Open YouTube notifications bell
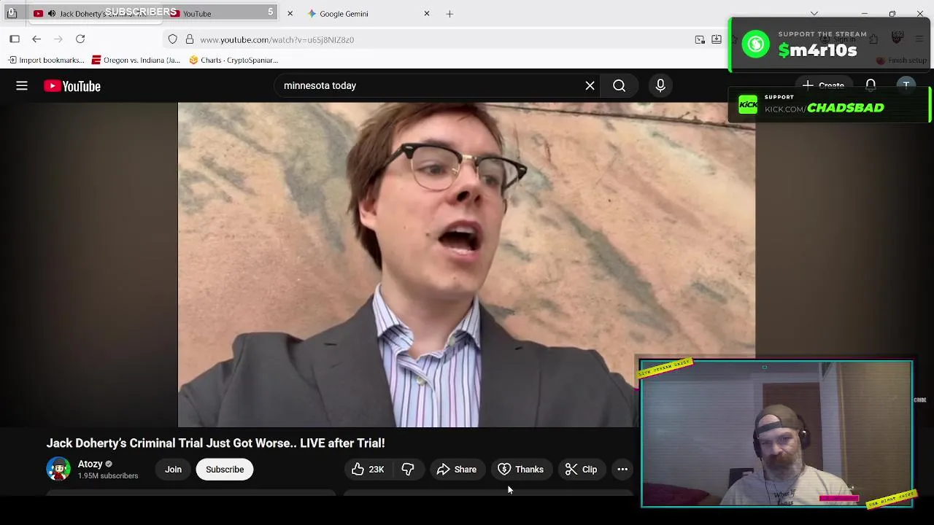 coord(871,85)
